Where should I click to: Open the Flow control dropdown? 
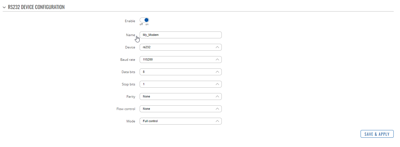pos(180,109)
